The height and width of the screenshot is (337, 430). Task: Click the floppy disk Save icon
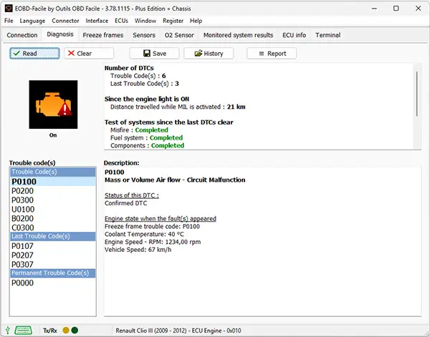[146, 54]
